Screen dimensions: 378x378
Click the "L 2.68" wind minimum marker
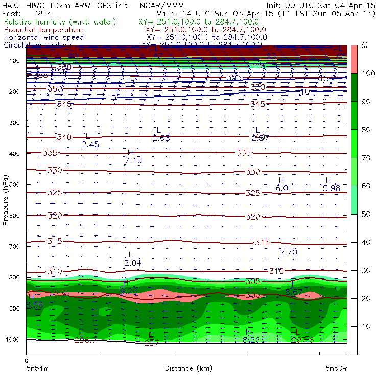161,135
